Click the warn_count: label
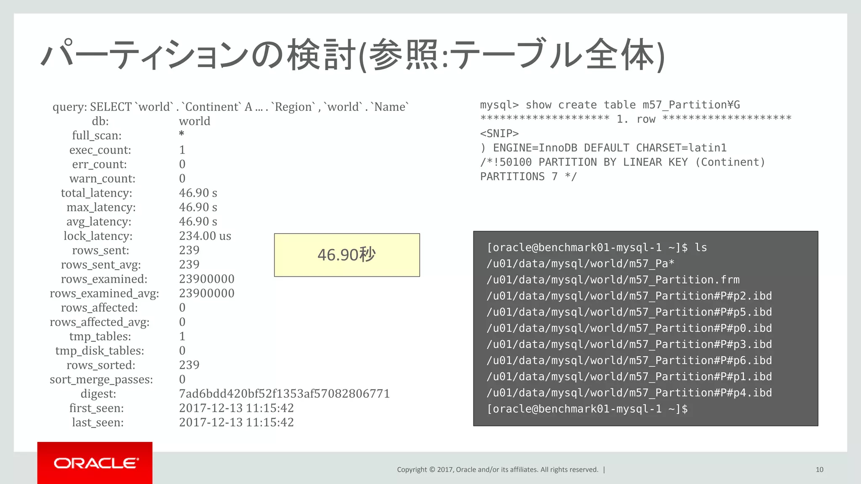861x484 pixels. [102, 179]
